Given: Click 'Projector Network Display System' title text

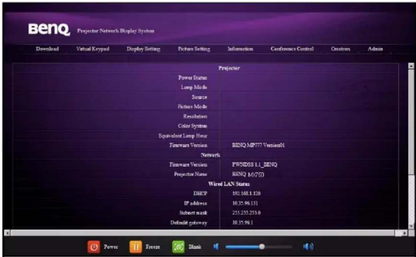Looking at the screenshot, I should click(116, 31).
